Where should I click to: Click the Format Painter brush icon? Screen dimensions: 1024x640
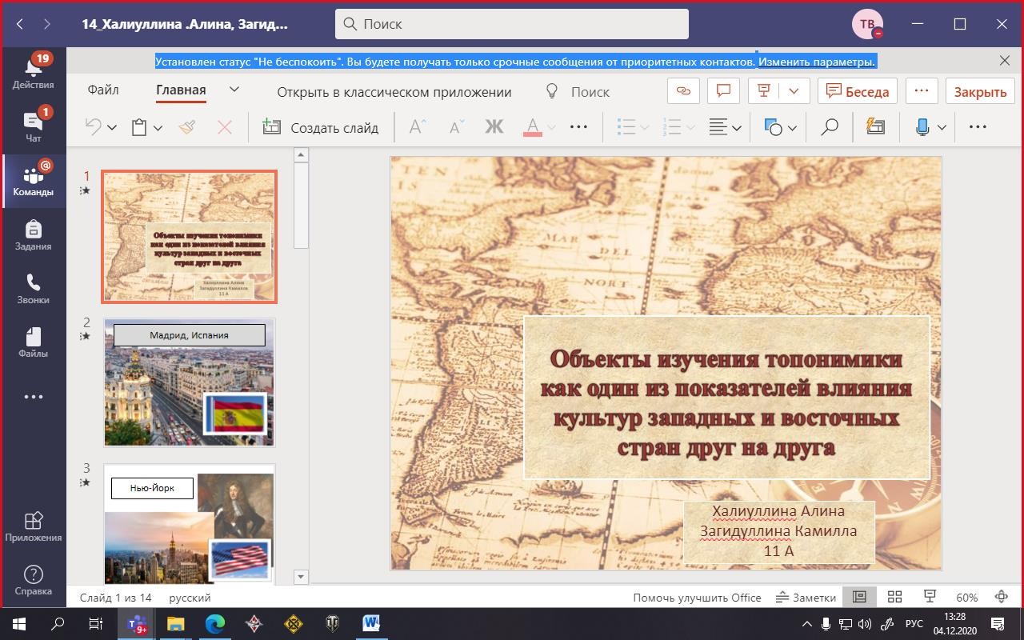187,127
